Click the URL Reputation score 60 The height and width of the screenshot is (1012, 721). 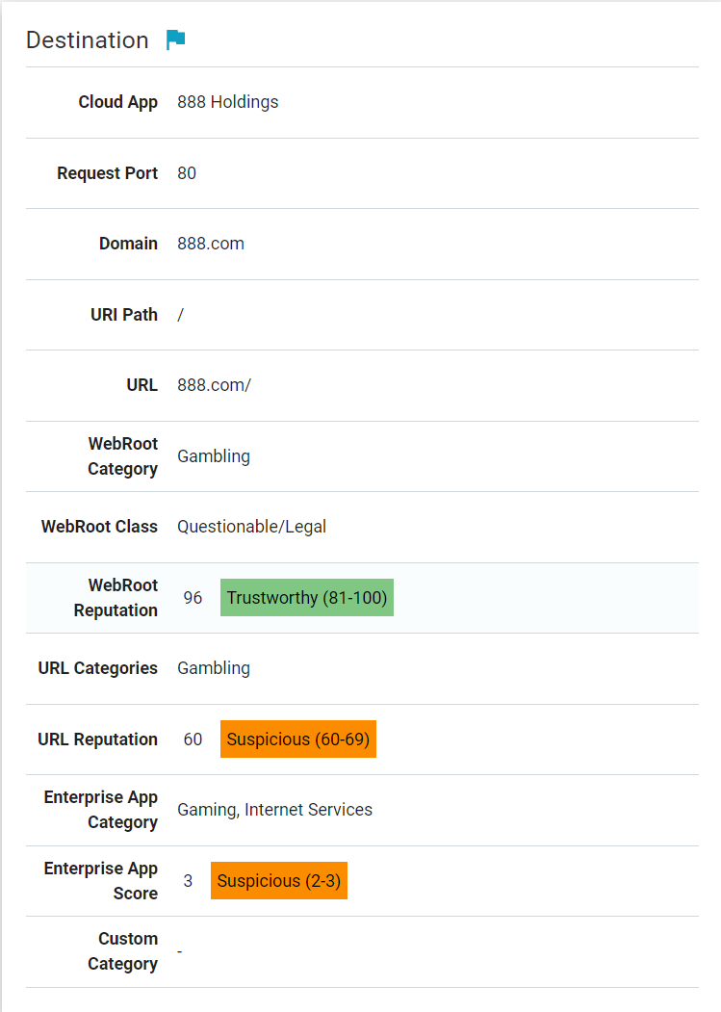[193, 739]
